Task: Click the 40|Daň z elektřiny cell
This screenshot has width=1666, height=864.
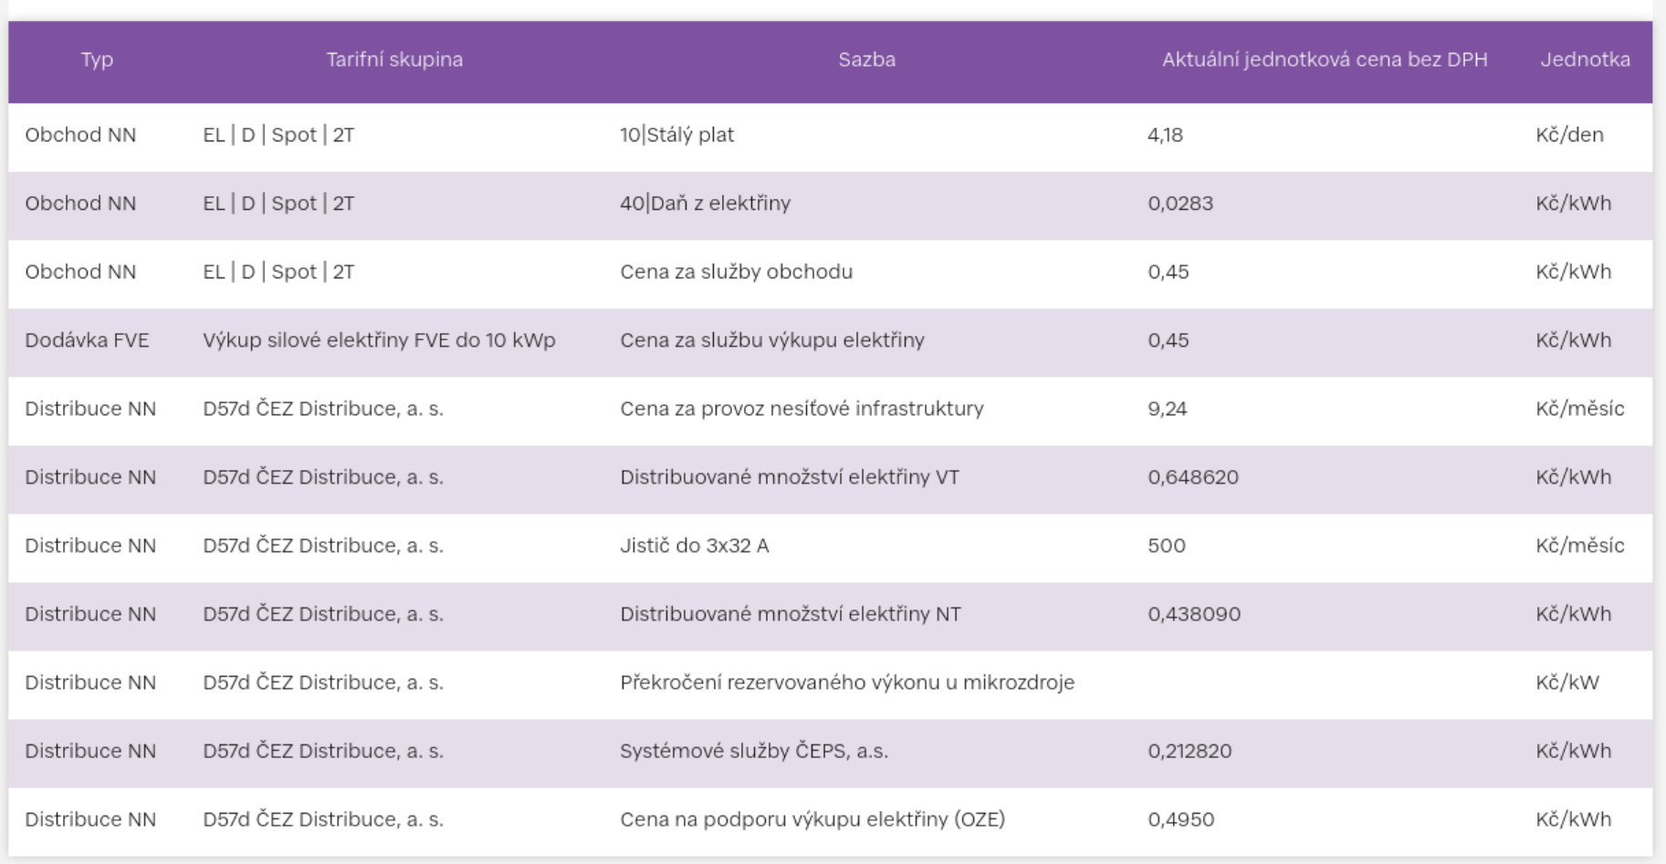Action: point(705,203)
